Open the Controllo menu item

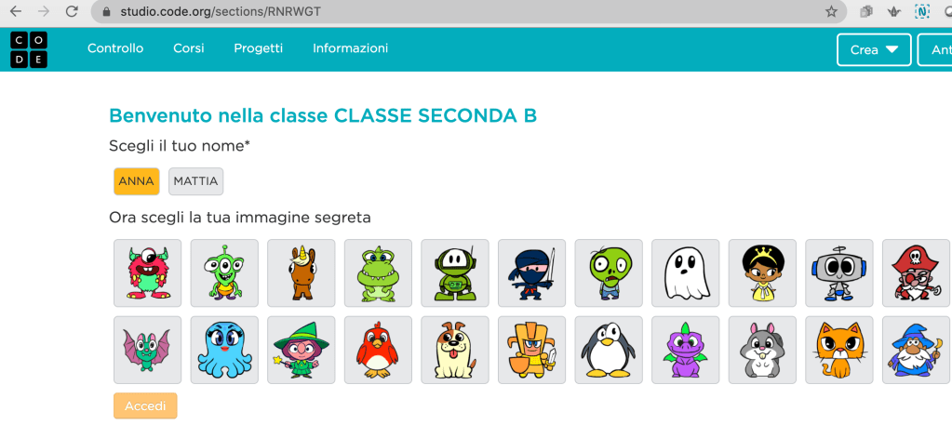point(115,48)
